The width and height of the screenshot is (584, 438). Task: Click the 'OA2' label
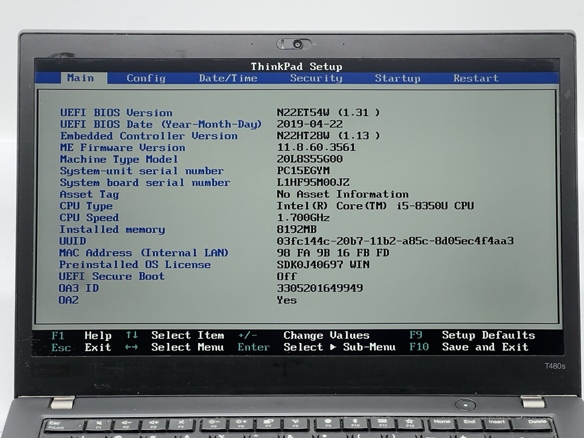tap(69, 300)
